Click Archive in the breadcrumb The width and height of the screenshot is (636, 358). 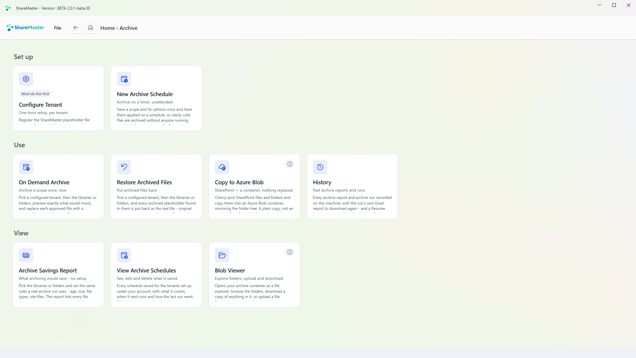pos(129,28)
